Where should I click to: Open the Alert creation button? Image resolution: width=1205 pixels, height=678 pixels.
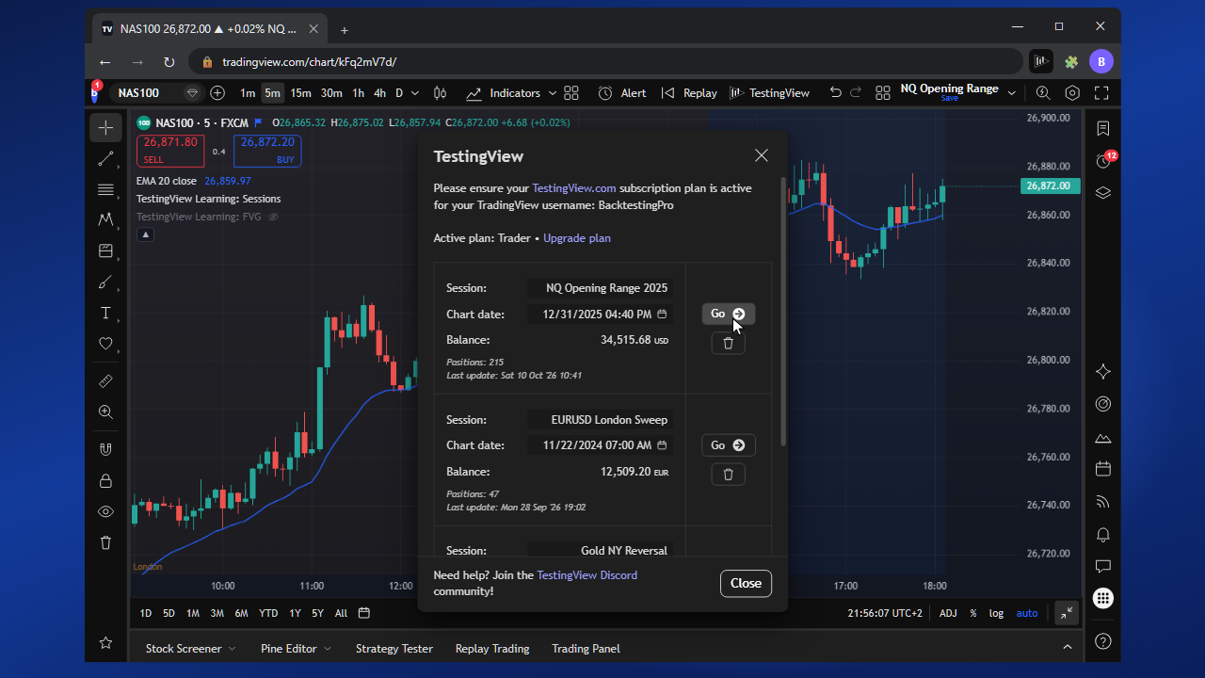click(x=622, y=93)
